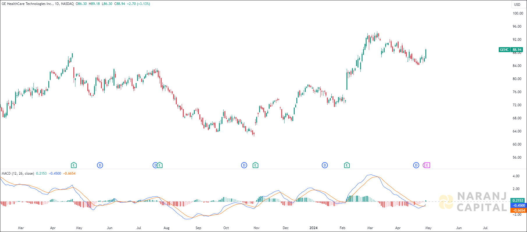Open the dividend marker in late October 2023
Screen dimensions: 527x232
coord(244,165)
